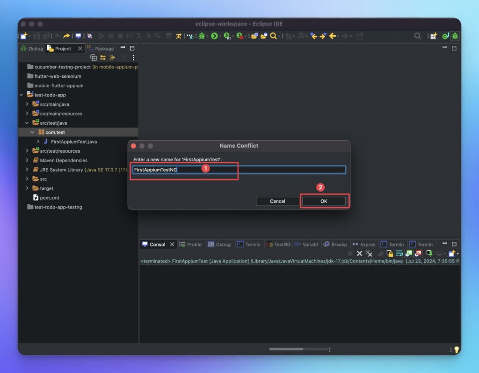Expand the FirstAppiumTest.java node
Viewport: 479px width, 373px height.
coord(38,142)
